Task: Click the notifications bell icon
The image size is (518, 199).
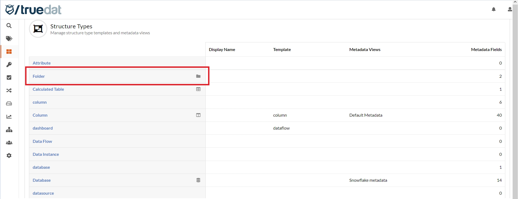Action: coord(494,9)
